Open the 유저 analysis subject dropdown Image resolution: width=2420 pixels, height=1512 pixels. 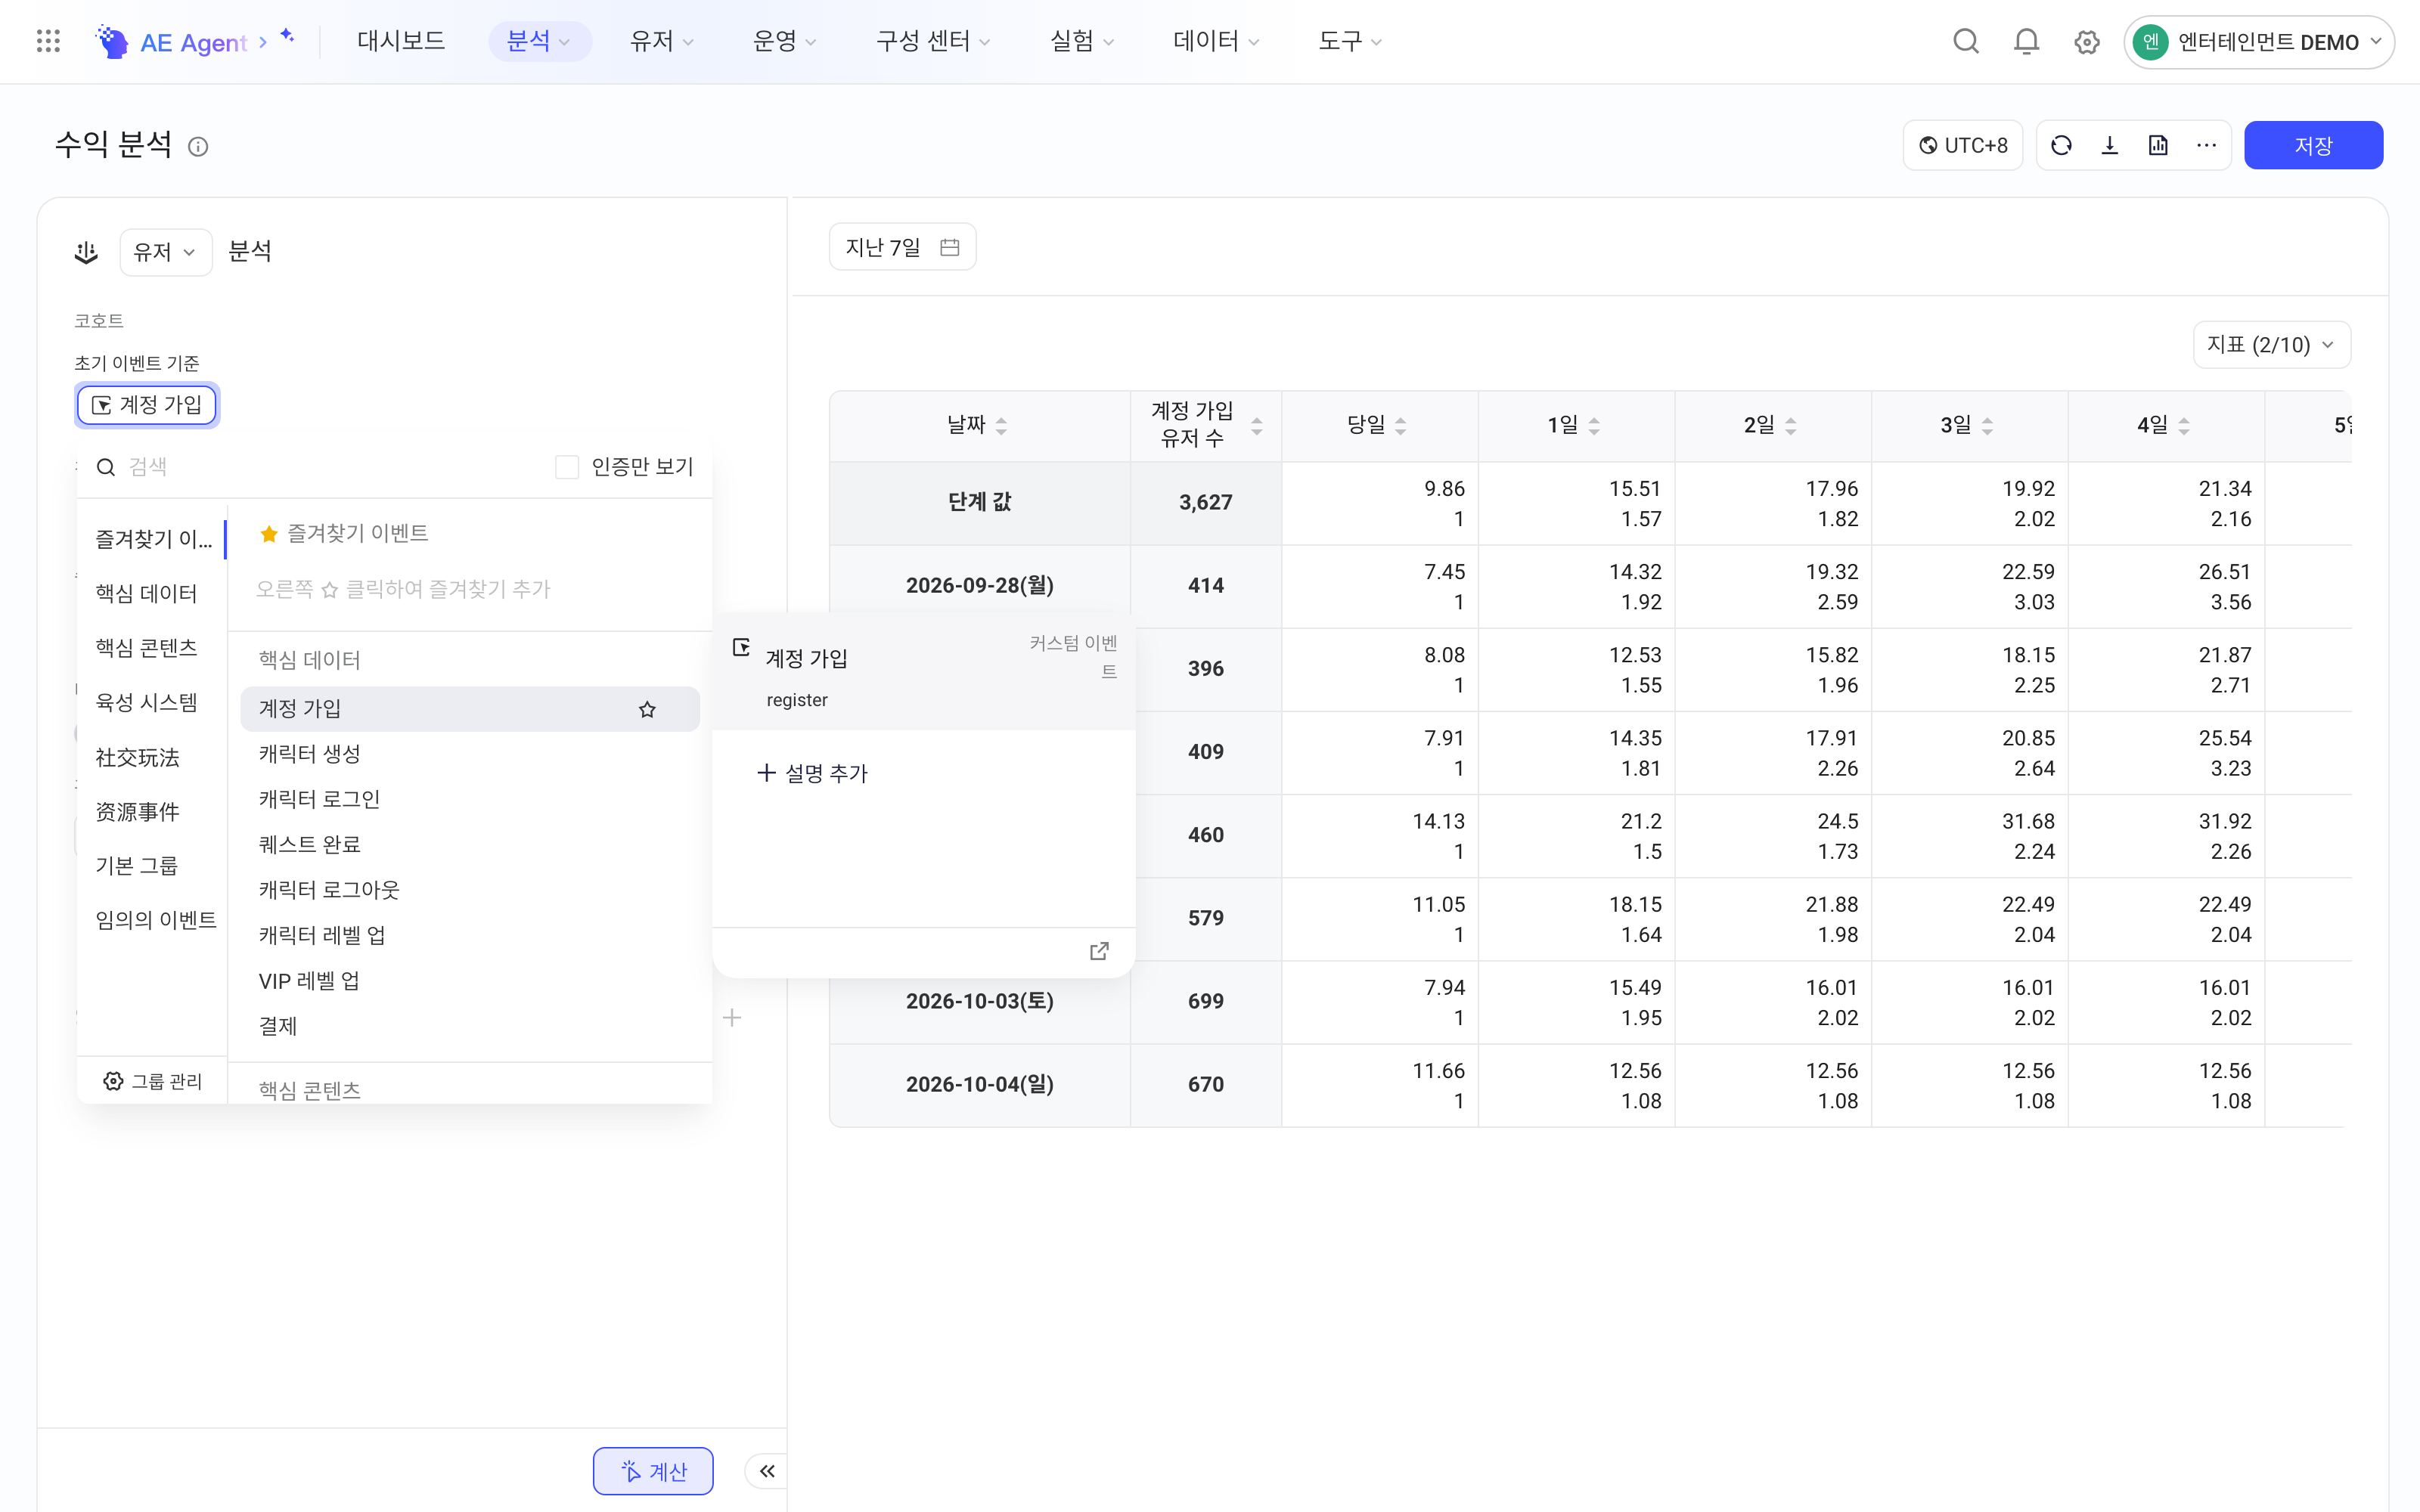(x=165, y=252)
